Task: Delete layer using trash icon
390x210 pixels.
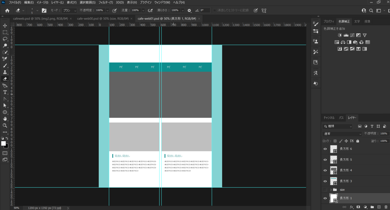Action: pos(386,206)
